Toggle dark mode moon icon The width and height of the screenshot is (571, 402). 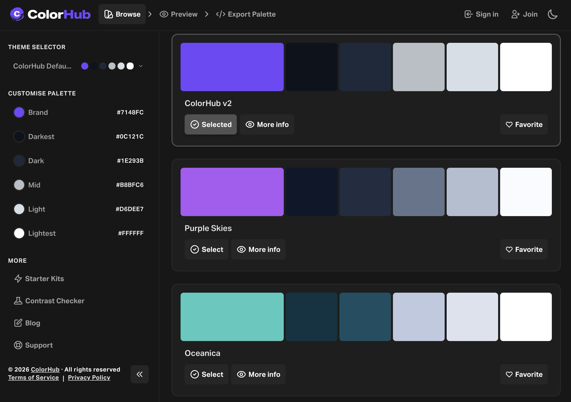(x=553, y=14)
